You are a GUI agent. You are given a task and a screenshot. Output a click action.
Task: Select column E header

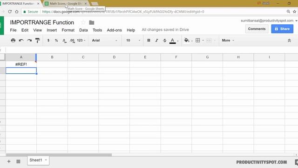click(145, 57)
